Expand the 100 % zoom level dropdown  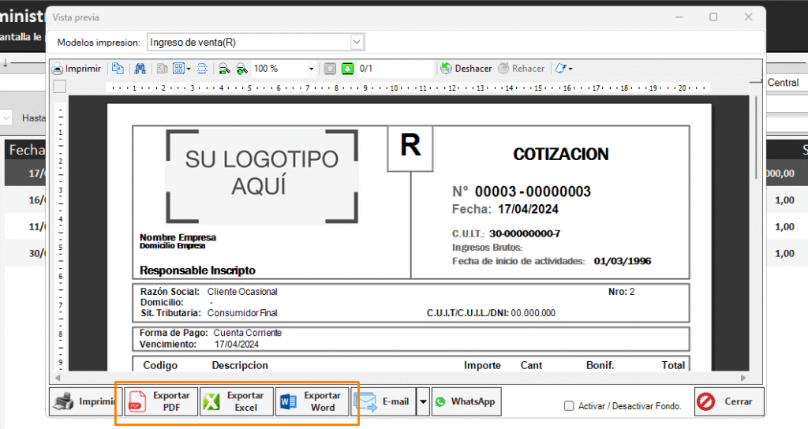click(311, 69)
